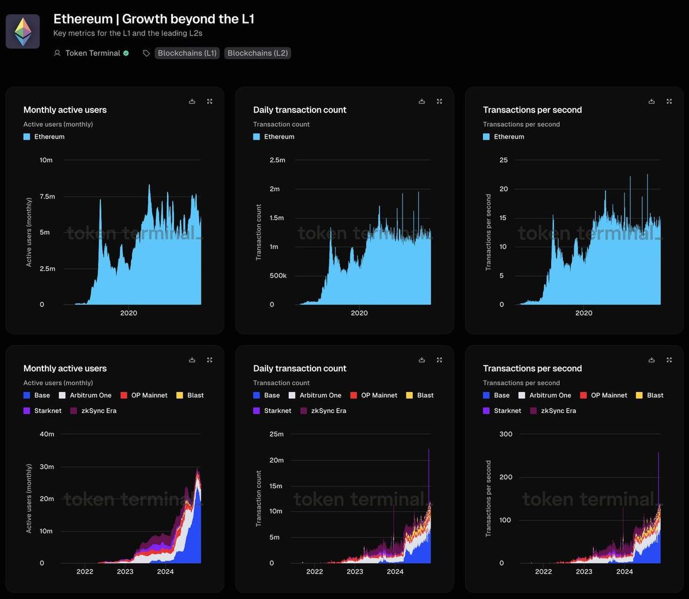Open Token Terminal author profile link
The image size is (689, 599).
tap(92, 53)
